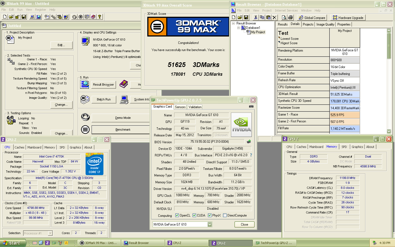The width and height of the screenshot is (395, 247).
Task: Open Results tab in Result Browser
Action: click(x=283, y=24)
